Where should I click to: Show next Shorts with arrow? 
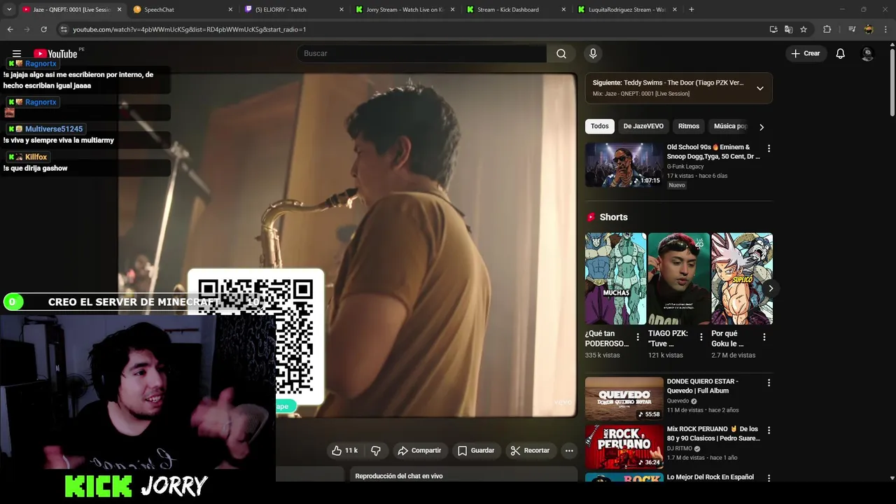771,288
